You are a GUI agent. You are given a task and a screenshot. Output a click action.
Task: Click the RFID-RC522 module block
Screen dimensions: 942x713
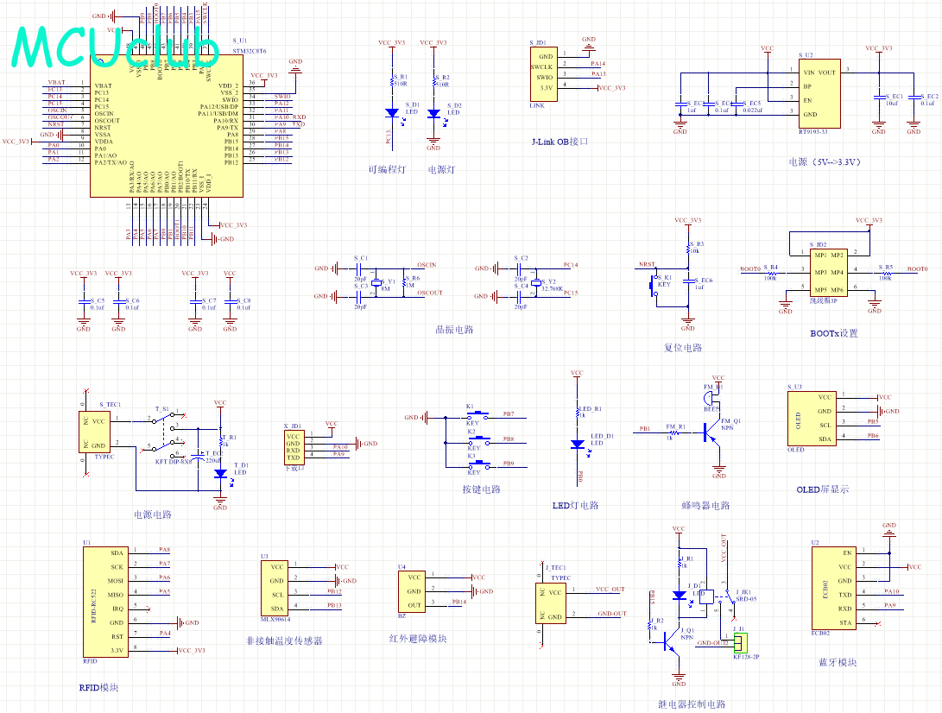tap(105, 602)
